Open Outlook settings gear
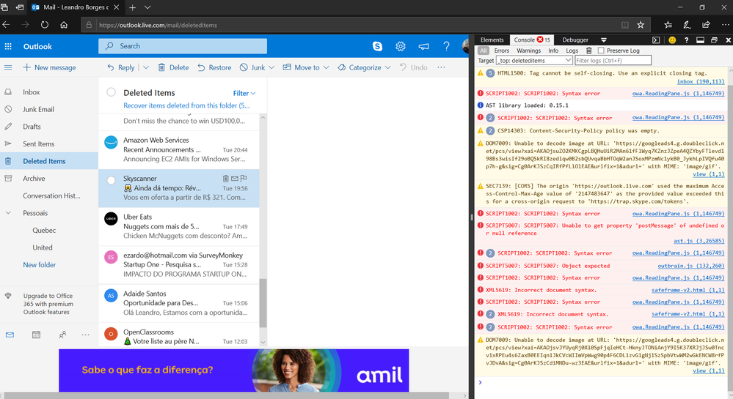733x399 pixels. pos(400,46)
